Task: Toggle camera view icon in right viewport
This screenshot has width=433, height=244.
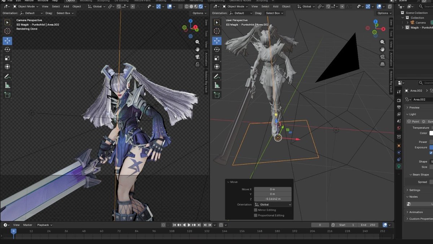Action: point(382,57)
